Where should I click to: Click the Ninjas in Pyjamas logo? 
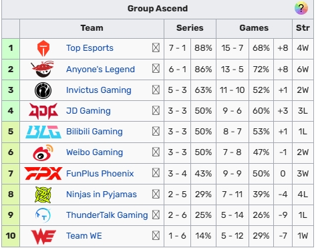point(43,195)
